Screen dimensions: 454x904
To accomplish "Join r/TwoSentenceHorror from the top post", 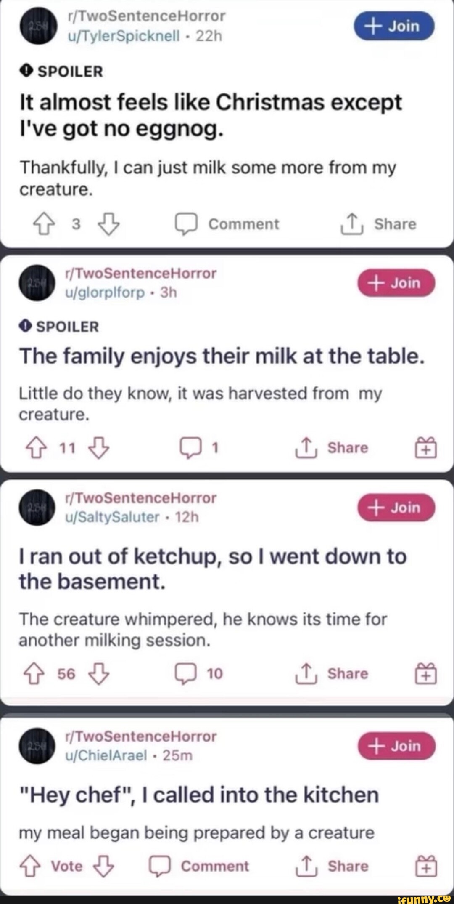I will coord(393,26).
